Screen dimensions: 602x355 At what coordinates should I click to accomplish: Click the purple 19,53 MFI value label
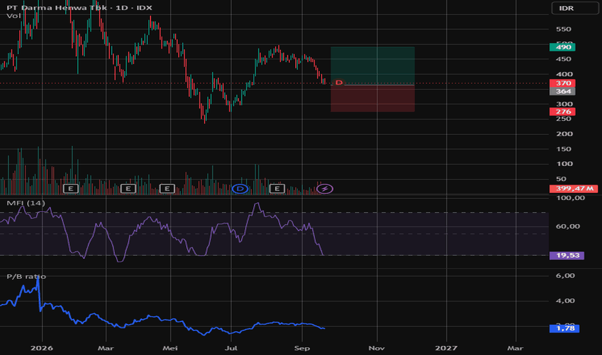tap(567, 255)
